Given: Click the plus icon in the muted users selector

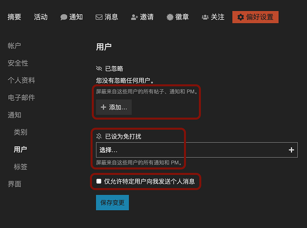Looking at the screenshot, I should pyautogui.click(x=291, y=150).
